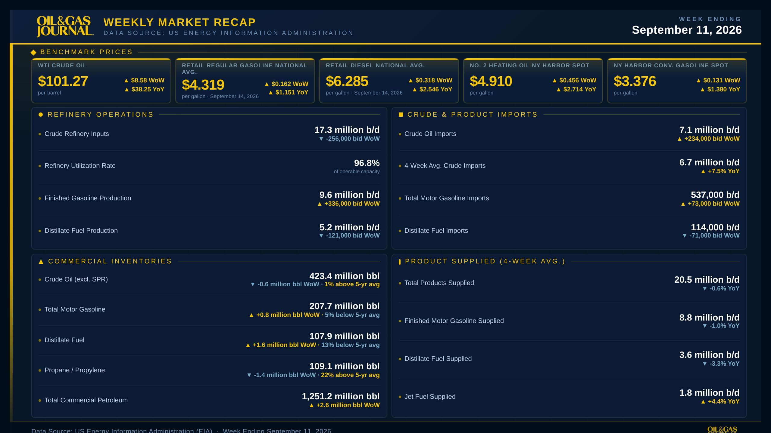This screenshot has height=433, width=771.
Task: Click the Oil & Gas Journal header logo
Action: pos(65,26)
